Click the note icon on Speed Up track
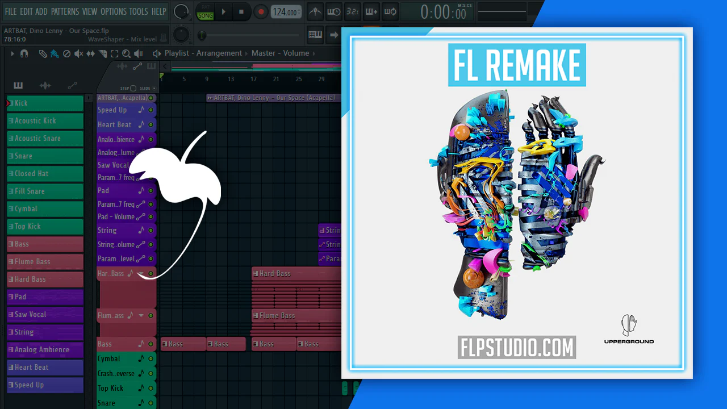Screen dimensions: 727x409 coord(141,110)
